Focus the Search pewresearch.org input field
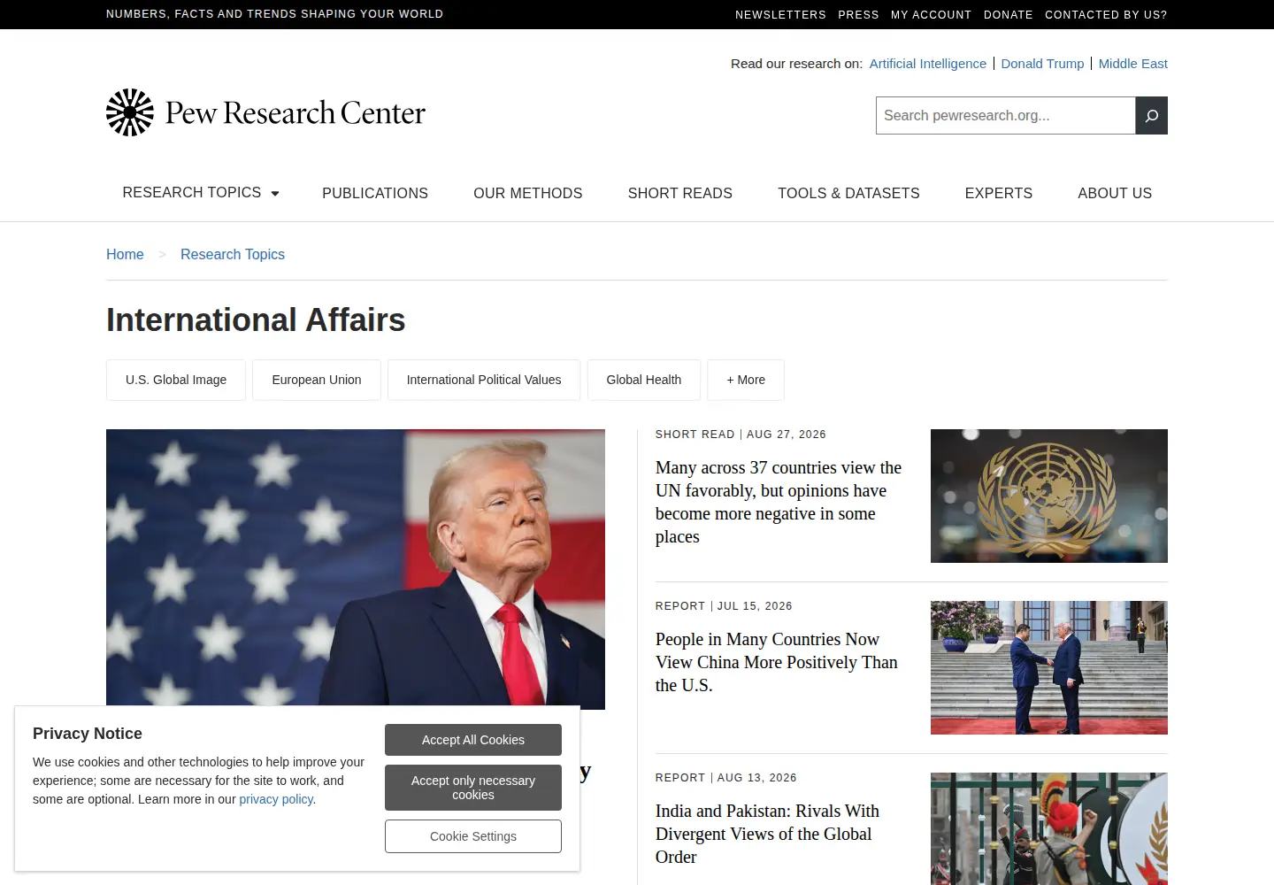Image resolution: width=1274 pixels, height=885 pixels. (x=1006, y=116)
